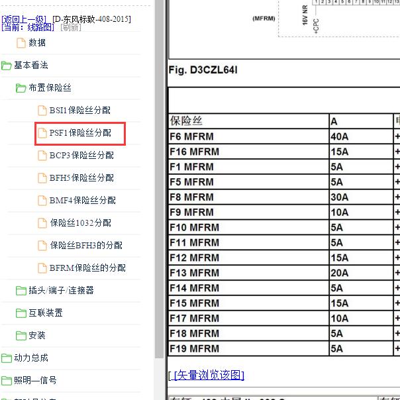Image resolution: width=400 pixels, height=400 pixels.
Task: Expand the 互联装置 folder
Action: coord(46,313)
